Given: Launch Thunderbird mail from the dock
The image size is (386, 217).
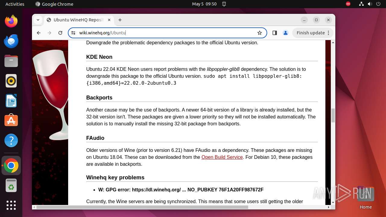Looking at the screenshot, I should [x=11, y=41].
